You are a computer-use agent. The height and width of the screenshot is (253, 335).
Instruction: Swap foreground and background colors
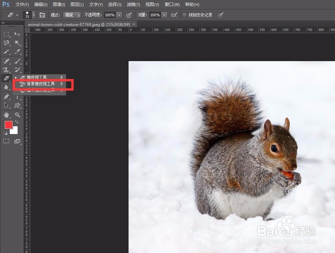click(16, 122)
